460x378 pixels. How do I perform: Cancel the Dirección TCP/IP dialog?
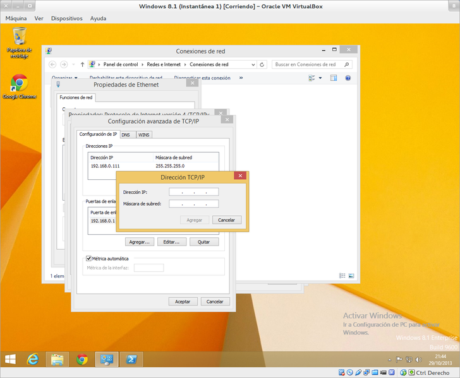(x=226, y=220)
